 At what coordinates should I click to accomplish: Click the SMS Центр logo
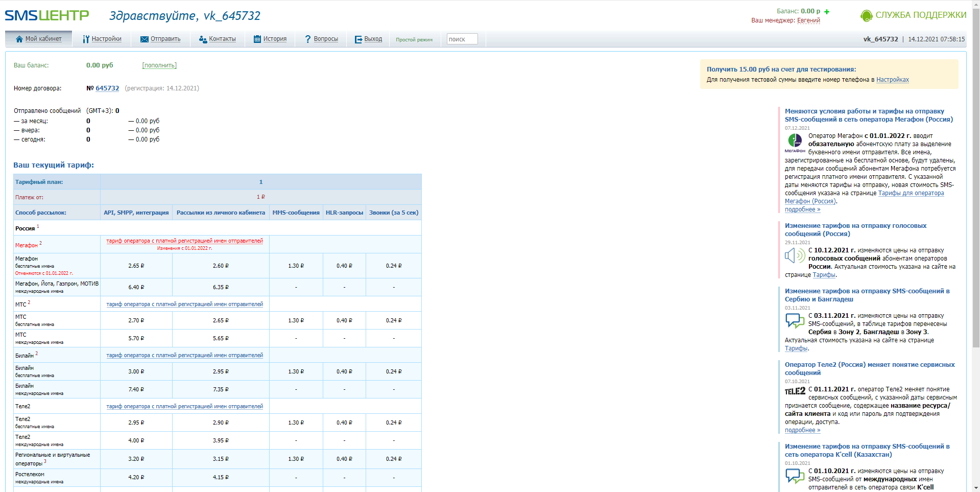[x=47, y=15]
